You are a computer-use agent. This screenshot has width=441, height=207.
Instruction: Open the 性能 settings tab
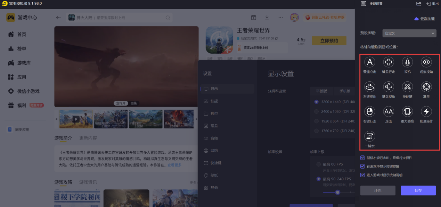(214, 101)
